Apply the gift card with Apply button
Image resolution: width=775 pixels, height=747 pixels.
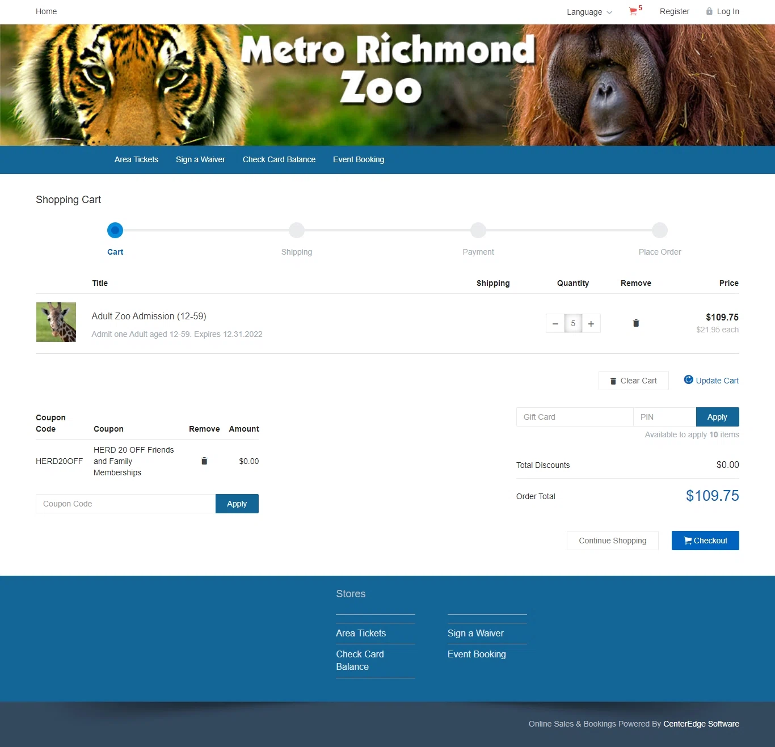tap(717, 417)
